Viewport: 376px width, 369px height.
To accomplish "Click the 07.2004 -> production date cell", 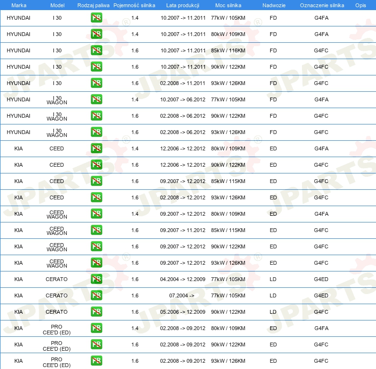I will tap(182, 295).
